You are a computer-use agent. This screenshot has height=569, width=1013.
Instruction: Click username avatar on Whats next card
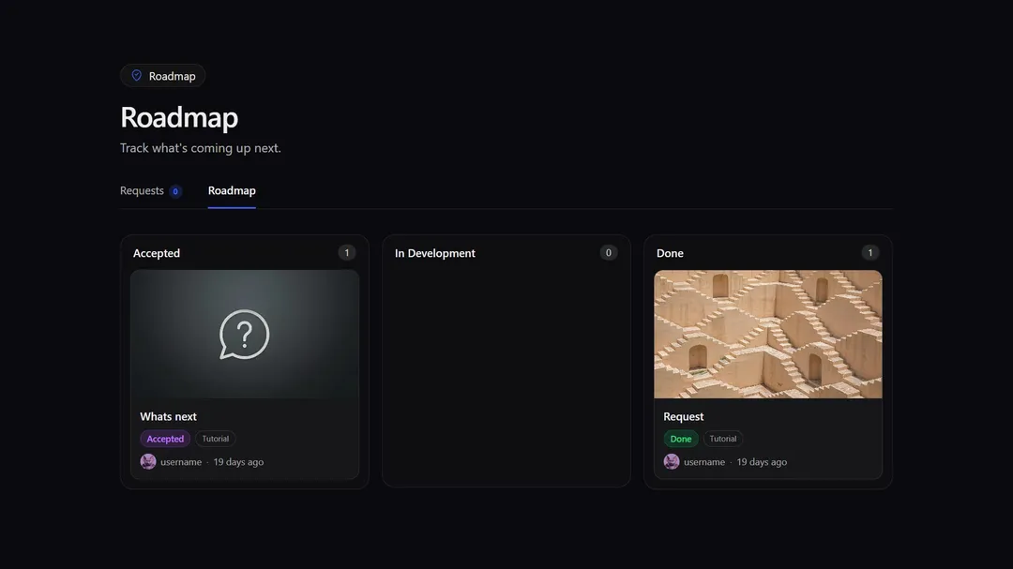pyautogui.click(x=148, y=462)
